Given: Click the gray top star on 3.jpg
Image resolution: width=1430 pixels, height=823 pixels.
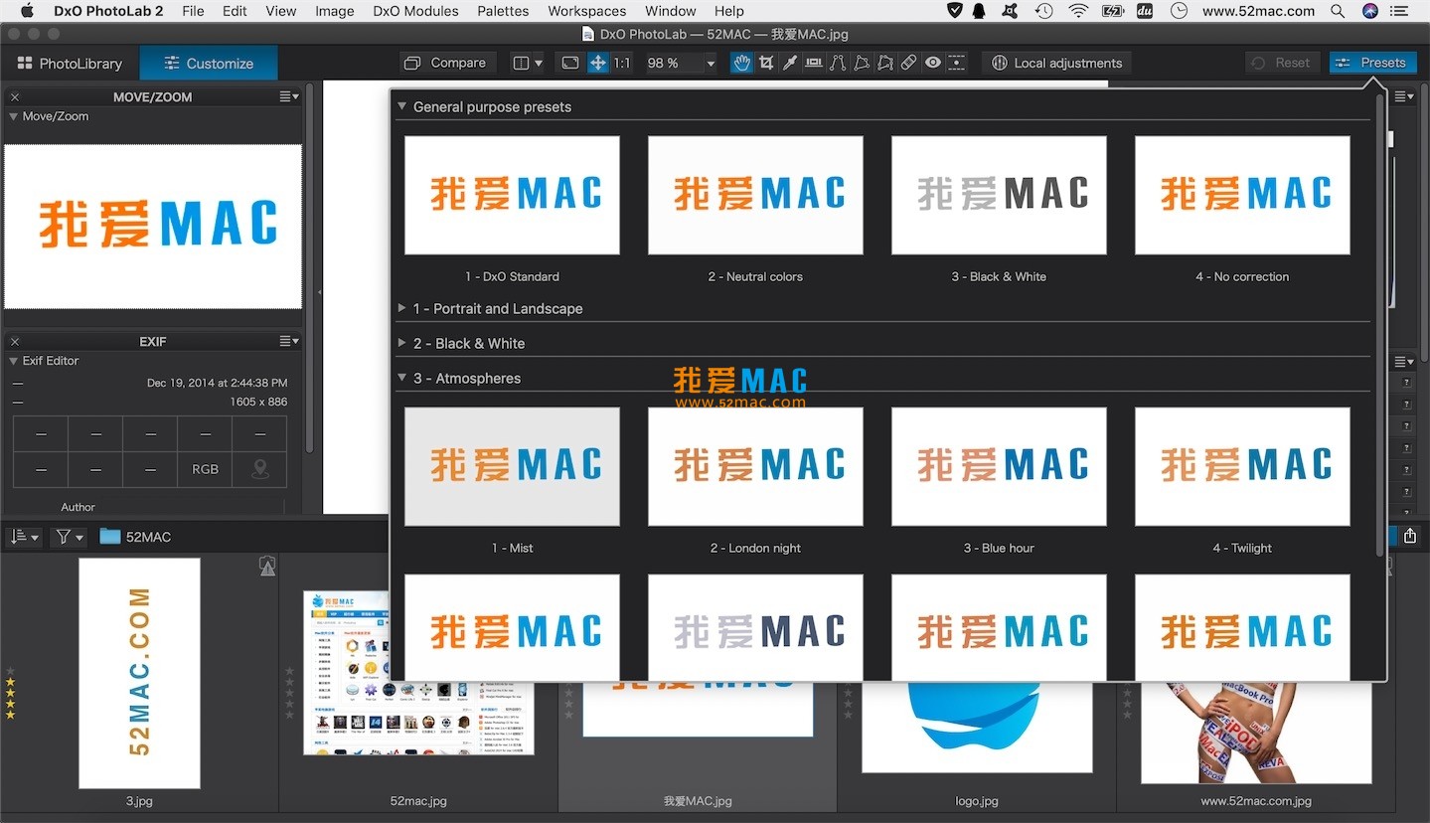Looking at the screenshot, I should [11, 671].
